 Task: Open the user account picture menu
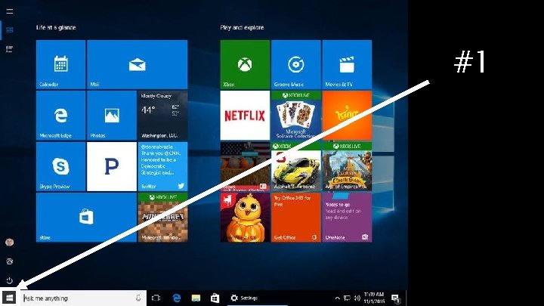[x=10, y=243]
